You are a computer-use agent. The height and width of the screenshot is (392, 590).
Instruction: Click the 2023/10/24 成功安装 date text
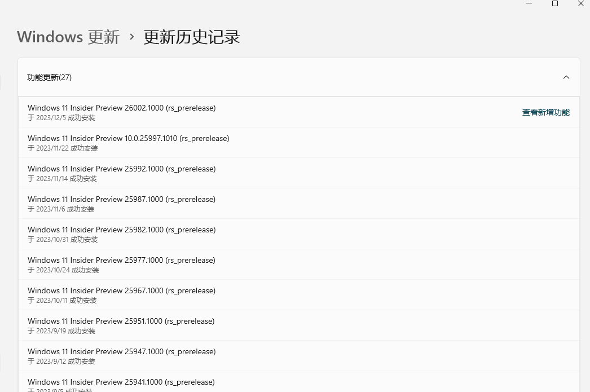(63, 270)
